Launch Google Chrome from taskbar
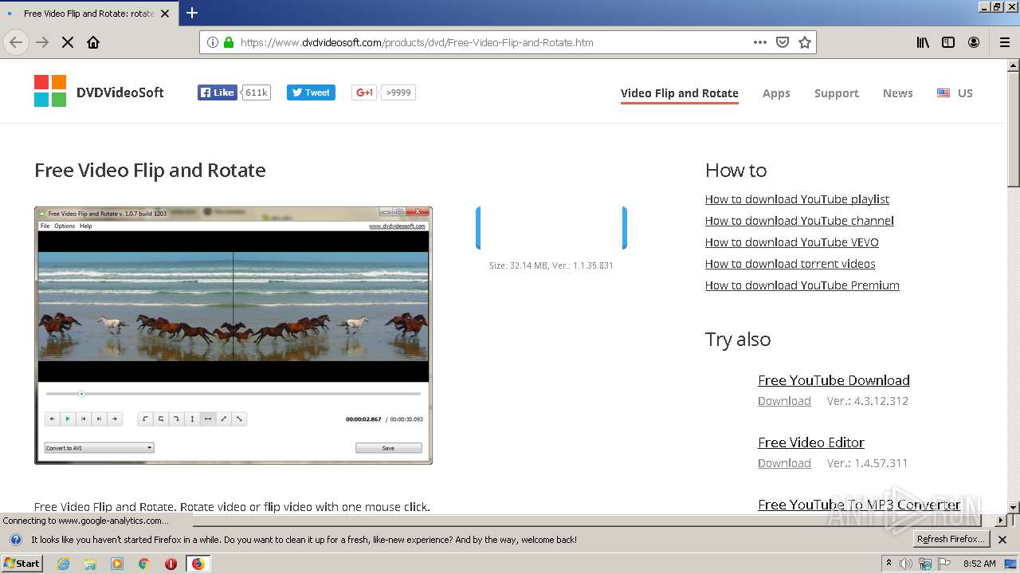This screenshot has height=574, width=1020. (x=143, y=564)
